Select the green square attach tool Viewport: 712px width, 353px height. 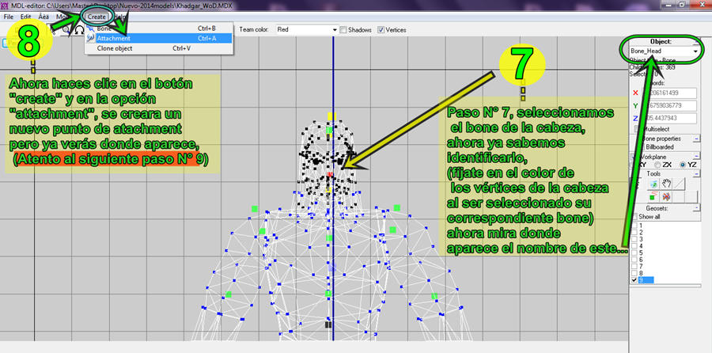pyautogui.click(x=653, y=196)
